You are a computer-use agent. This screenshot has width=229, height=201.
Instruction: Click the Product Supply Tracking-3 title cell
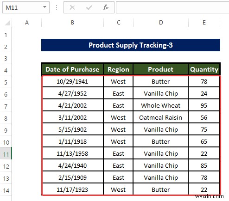131,45
